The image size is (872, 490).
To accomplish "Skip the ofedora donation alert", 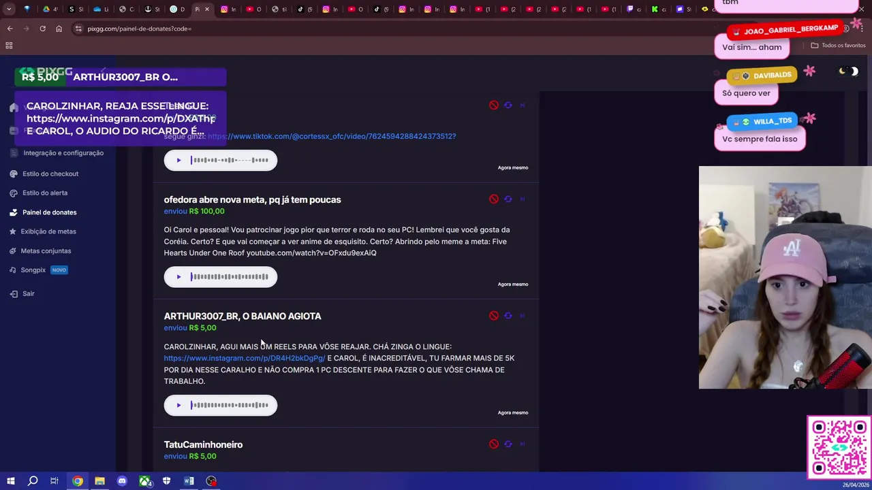I will click(x=523, y=199).
